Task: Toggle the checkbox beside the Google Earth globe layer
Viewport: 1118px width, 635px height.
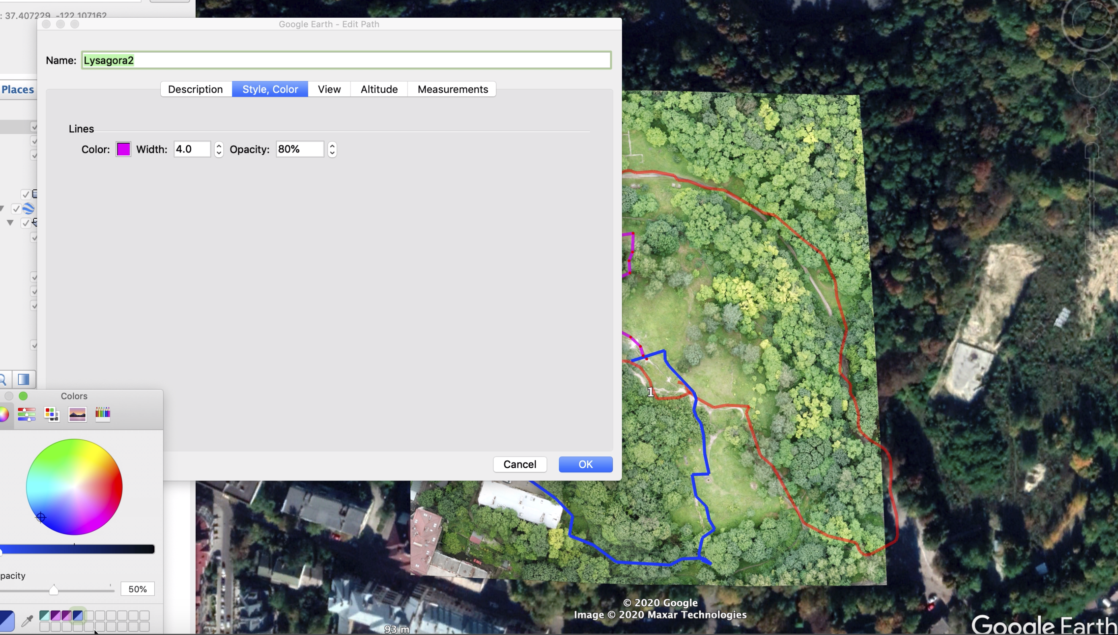Action: [16, 209]
